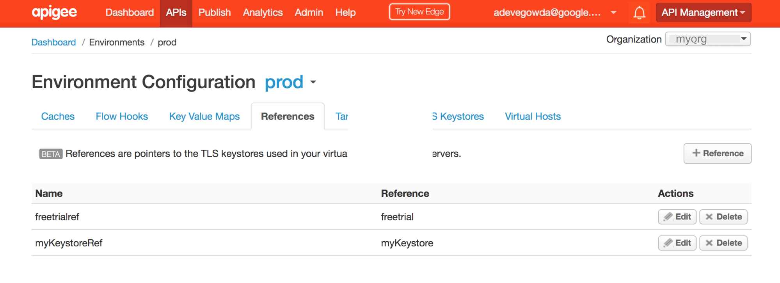Open the Analytics menu

click(x=263, y=12)
